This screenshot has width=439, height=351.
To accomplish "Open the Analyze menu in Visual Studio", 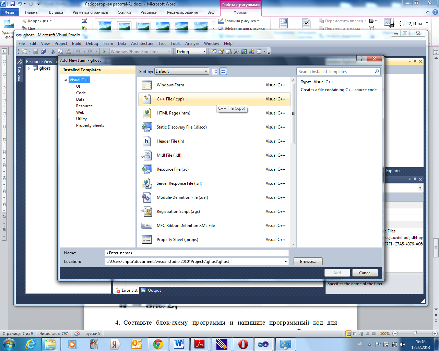I will click(192, 44).
